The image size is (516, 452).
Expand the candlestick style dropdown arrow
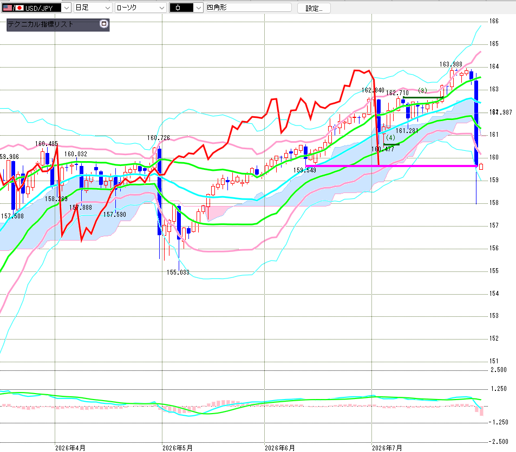198,8
